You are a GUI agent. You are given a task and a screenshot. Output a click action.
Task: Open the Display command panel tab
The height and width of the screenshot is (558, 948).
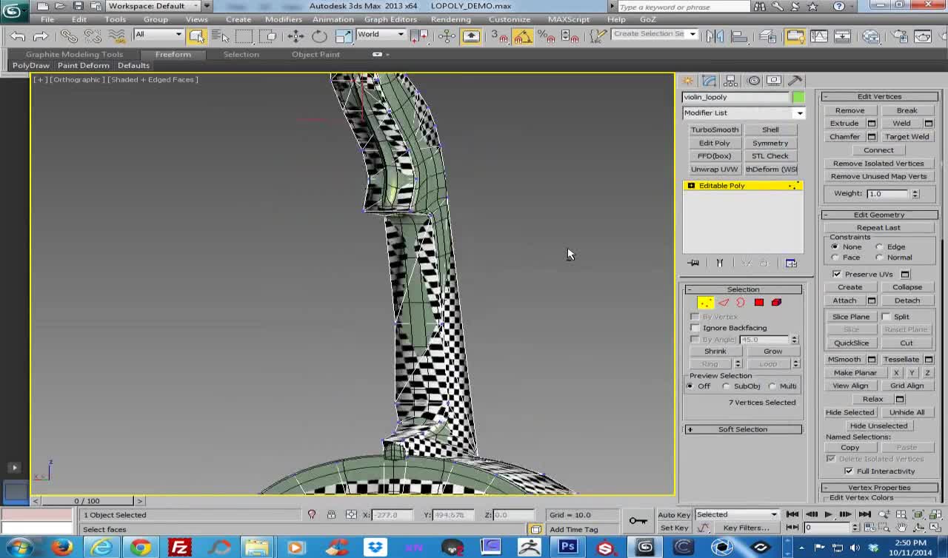[x=774, y=81]
